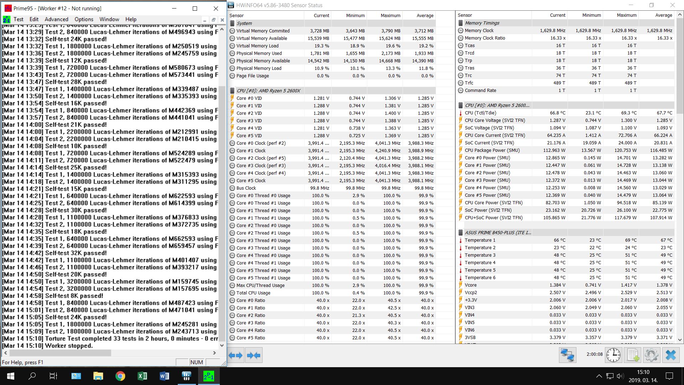Screen dimensions: 684x385
Task: Open the Prime95 Options menu
Action: pyautogui.click(x=84, y=19)
